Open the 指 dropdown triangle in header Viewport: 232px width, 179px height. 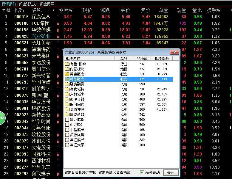click(x=4, y=10)
